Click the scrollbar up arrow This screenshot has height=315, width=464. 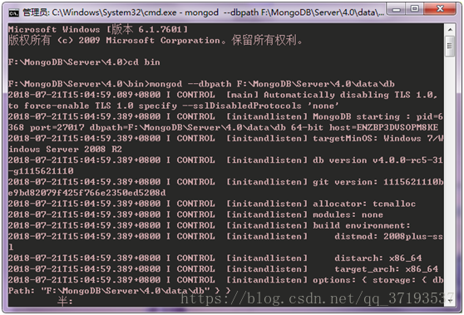pos(450,30)
